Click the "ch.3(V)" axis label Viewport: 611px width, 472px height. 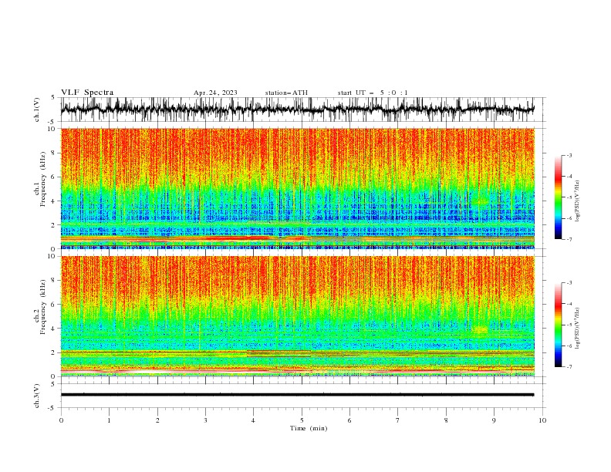[37, 396]
